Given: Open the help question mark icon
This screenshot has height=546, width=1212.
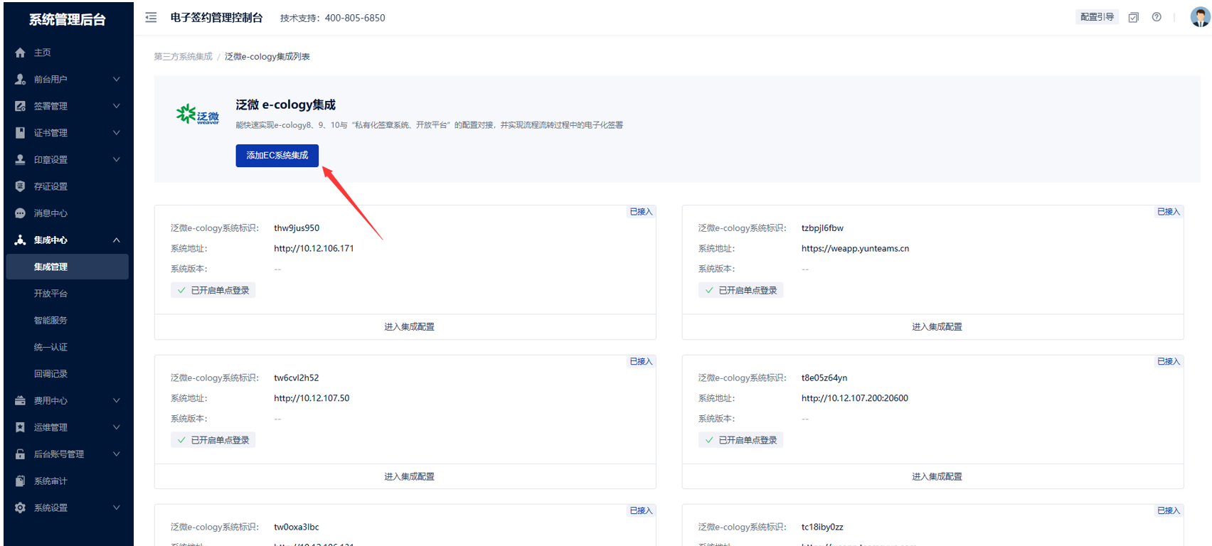Looking at the screenshot, I should click(x=1157, y=17).
